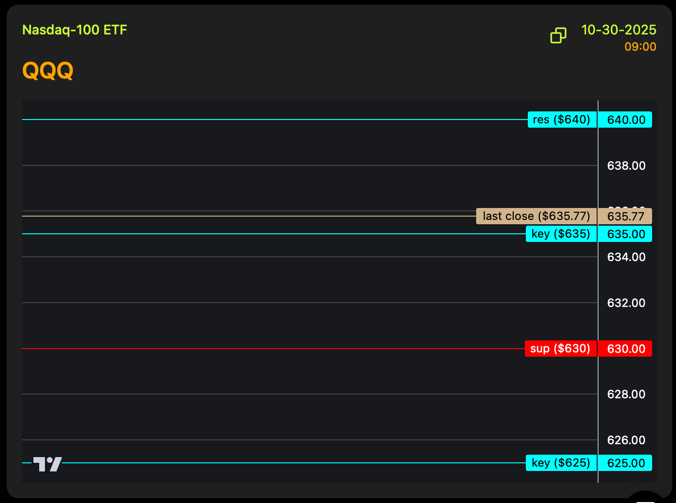
Task: Click the cyan 635.00 price tag
Action: tap(626, 234)
